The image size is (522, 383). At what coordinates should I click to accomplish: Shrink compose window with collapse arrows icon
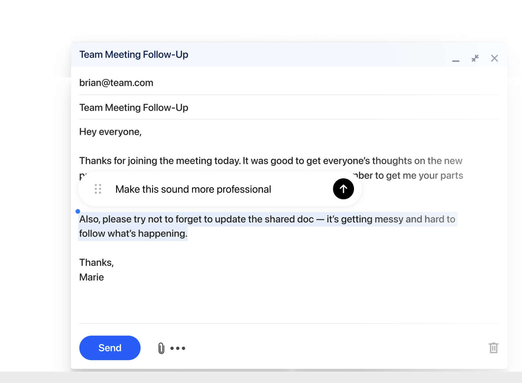click(x=475, y=58)
